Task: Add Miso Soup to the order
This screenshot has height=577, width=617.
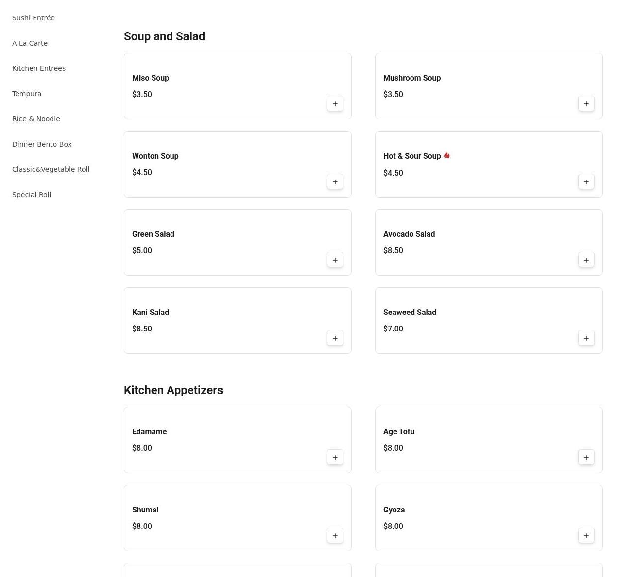Action: point(335,104)
